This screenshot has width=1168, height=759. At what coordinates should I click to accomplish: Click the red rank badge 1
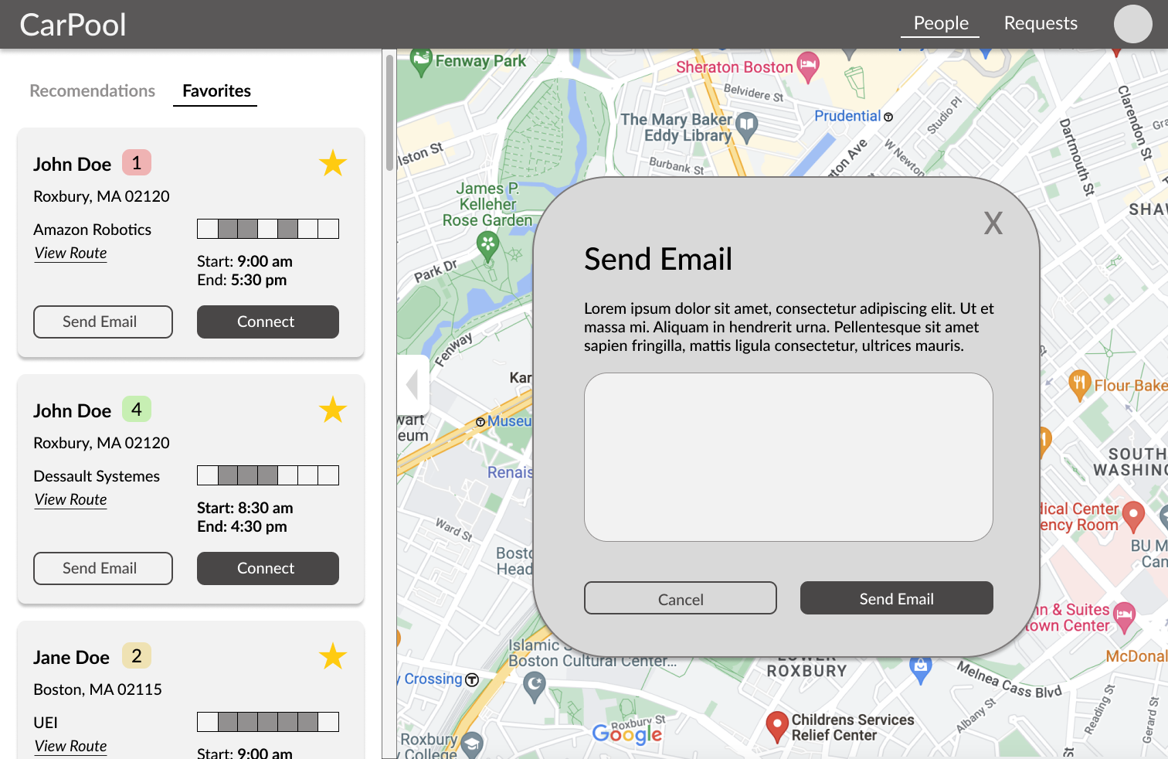137,163
